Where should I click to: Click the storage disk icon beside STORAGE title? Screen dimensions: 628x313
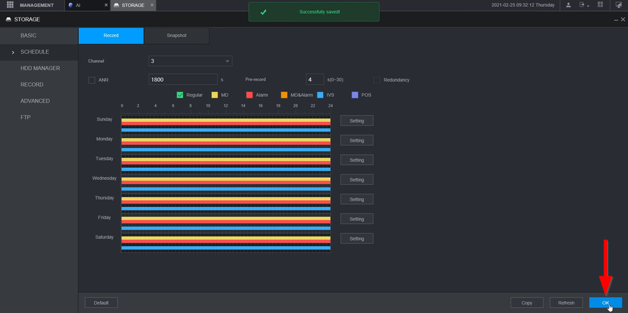pos(8,20)
